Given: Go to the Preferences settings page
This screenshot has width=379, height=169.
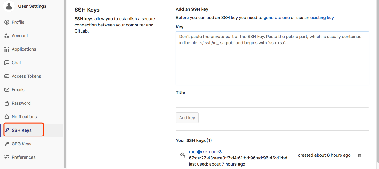Looking at the screenshot, I should [23, 157].
